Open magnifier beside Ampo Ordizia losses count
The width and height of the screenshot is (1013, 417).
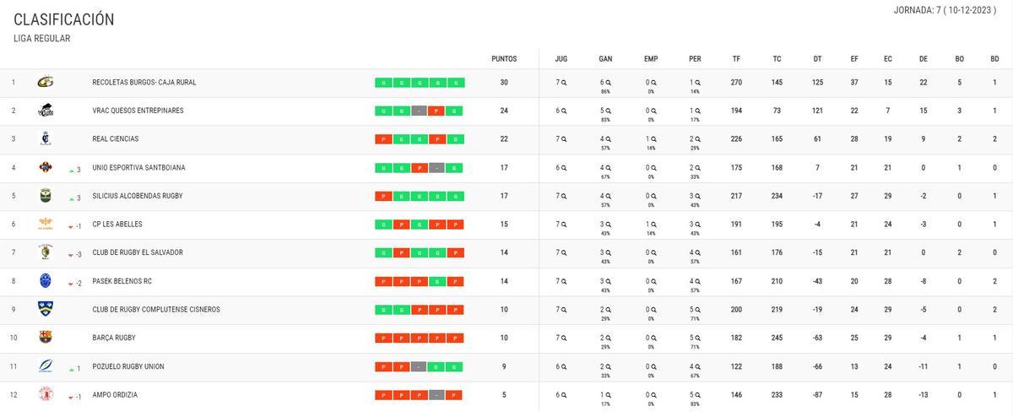pyautogui.click(x=698, y=395)
